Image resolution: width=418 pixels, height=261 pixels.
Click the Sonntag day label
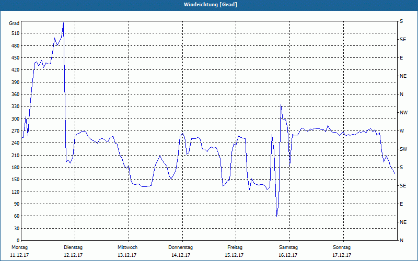coord(342,247)
